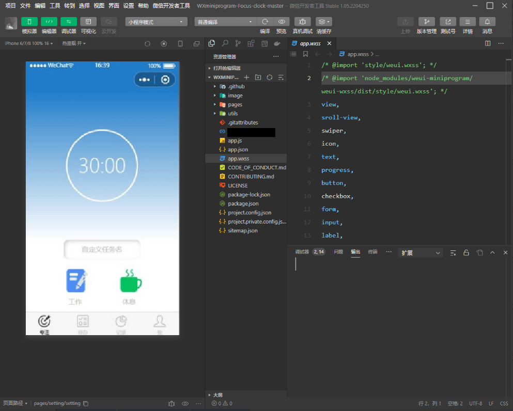
Task: Open the 可视化 visual layout button
Action: (88, 22)
